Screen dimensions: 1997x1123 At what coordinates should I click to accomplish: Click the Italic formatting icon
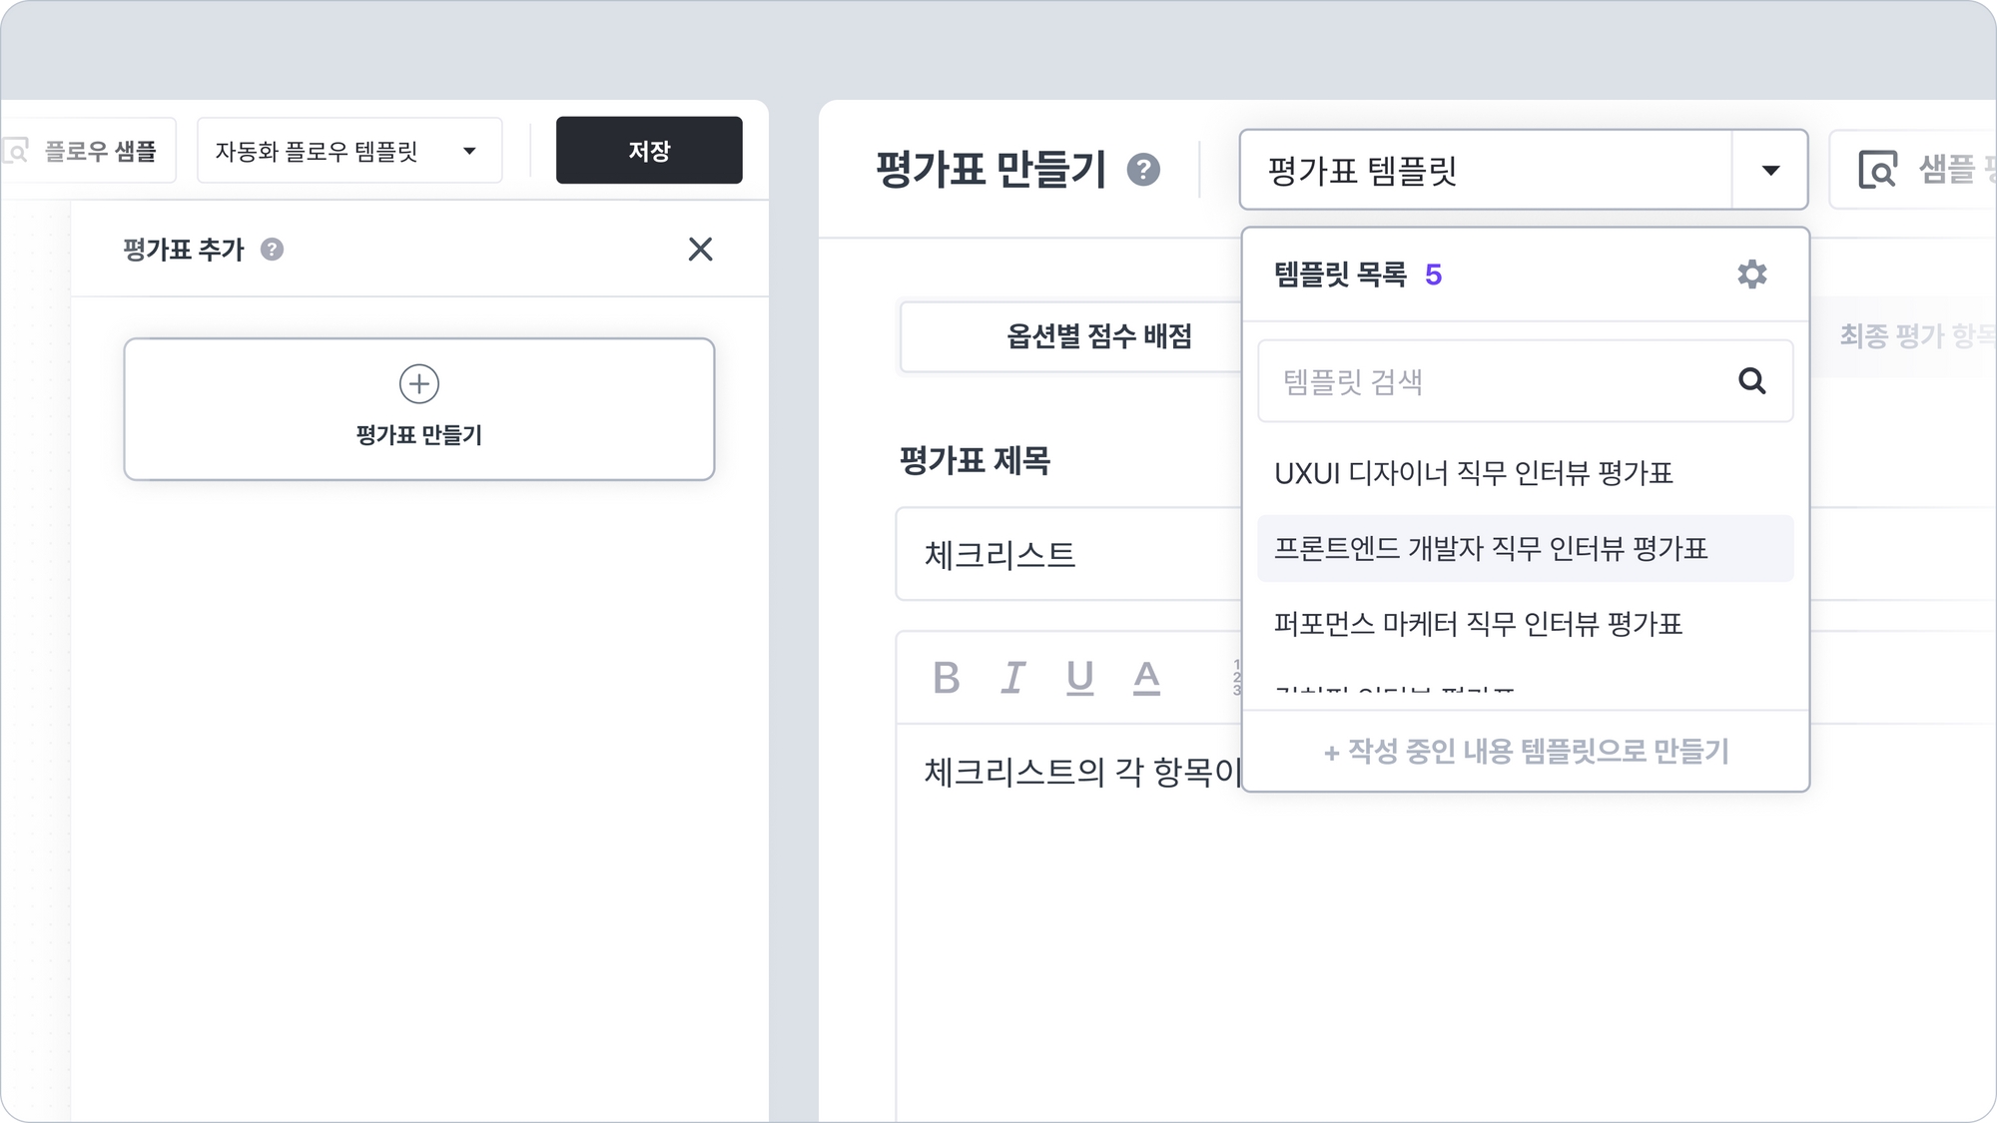[x=1013, y=678]
